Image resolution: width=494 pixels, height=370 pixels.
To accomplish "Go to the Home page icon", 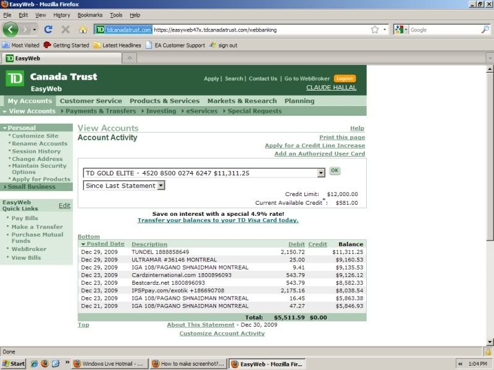I will [83, 30].
